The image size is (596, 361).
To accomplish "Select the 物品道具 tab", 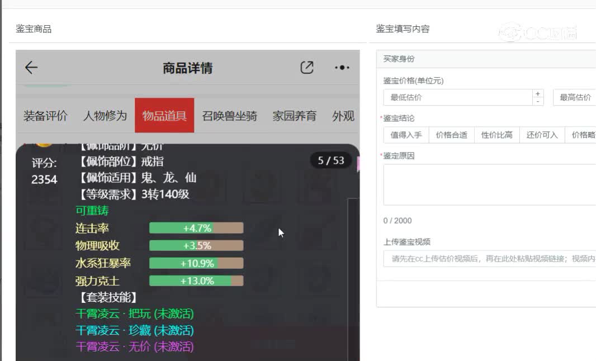I will point(164,116).
